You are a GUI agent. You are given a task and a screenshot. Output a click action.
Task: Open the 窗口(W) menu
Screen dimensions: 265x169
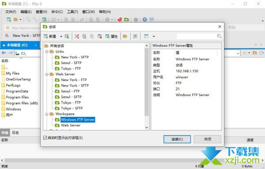tap(88, 12)
